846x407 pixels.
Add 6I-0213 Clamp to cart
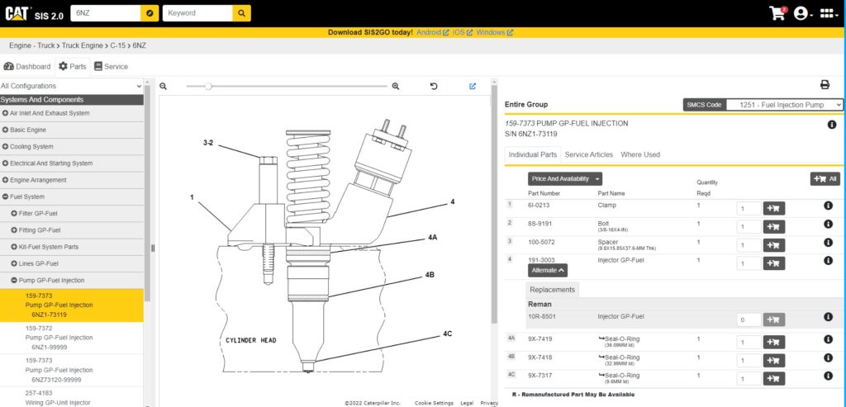[x=774, y=208]
